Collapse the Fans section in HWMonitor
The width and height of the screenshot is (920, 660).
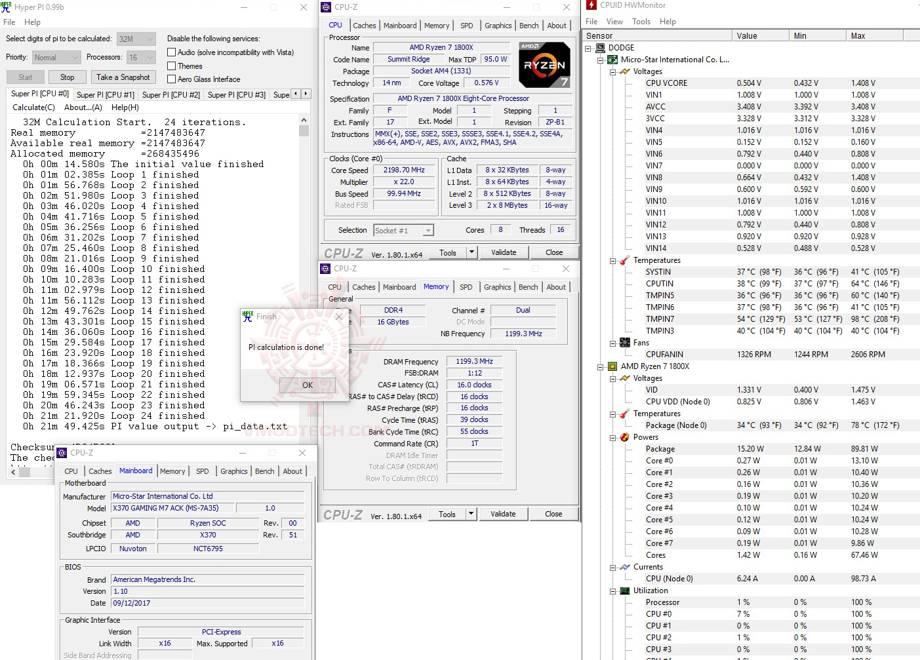click(613, 343)
